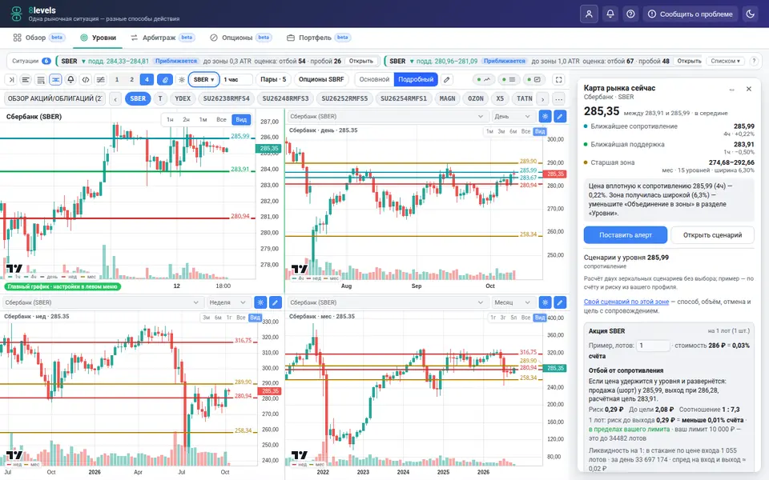Image resolution: width=769 pixels, height=480 pixels.
Task: Toggle dark mode moon icon
Action: [750, 14]
